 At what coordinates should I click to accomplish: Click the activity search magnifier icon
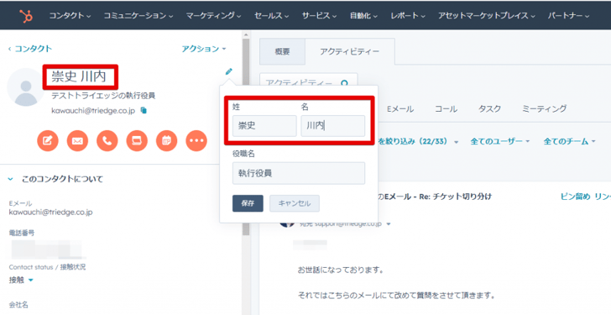(344, 83)
